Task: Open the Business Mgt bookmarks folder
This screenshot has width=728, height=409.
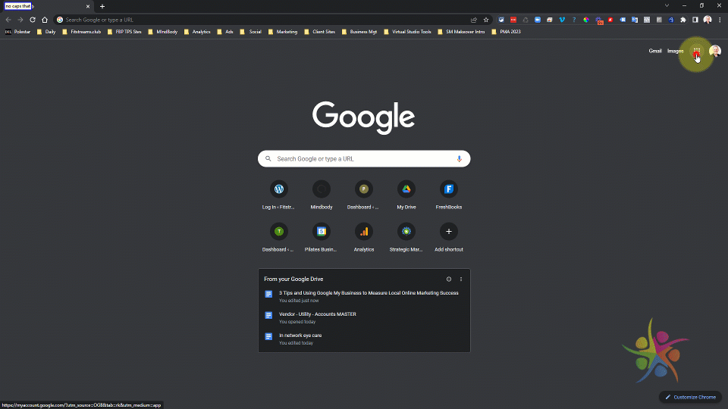Action: [x=359, y=32]
